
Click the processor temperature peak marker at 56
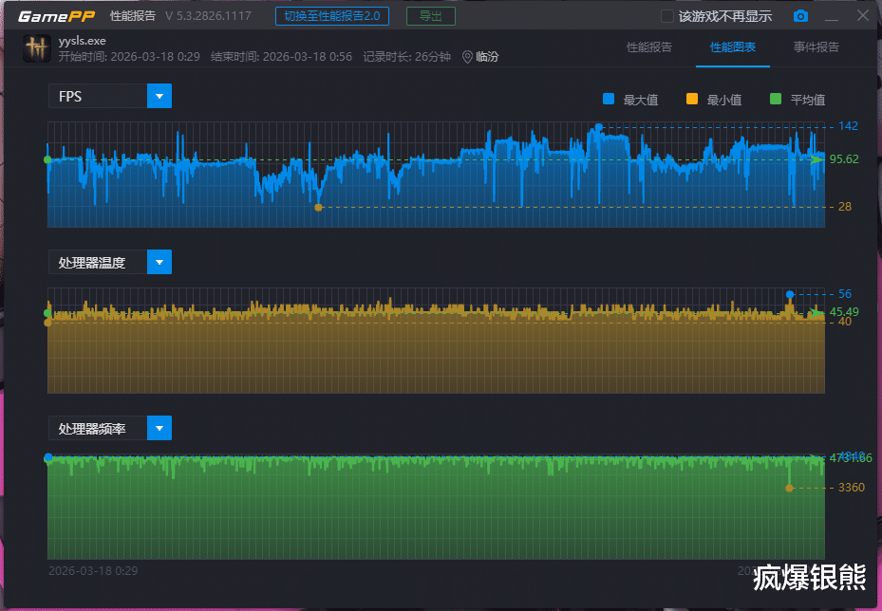tap(789, 294)
